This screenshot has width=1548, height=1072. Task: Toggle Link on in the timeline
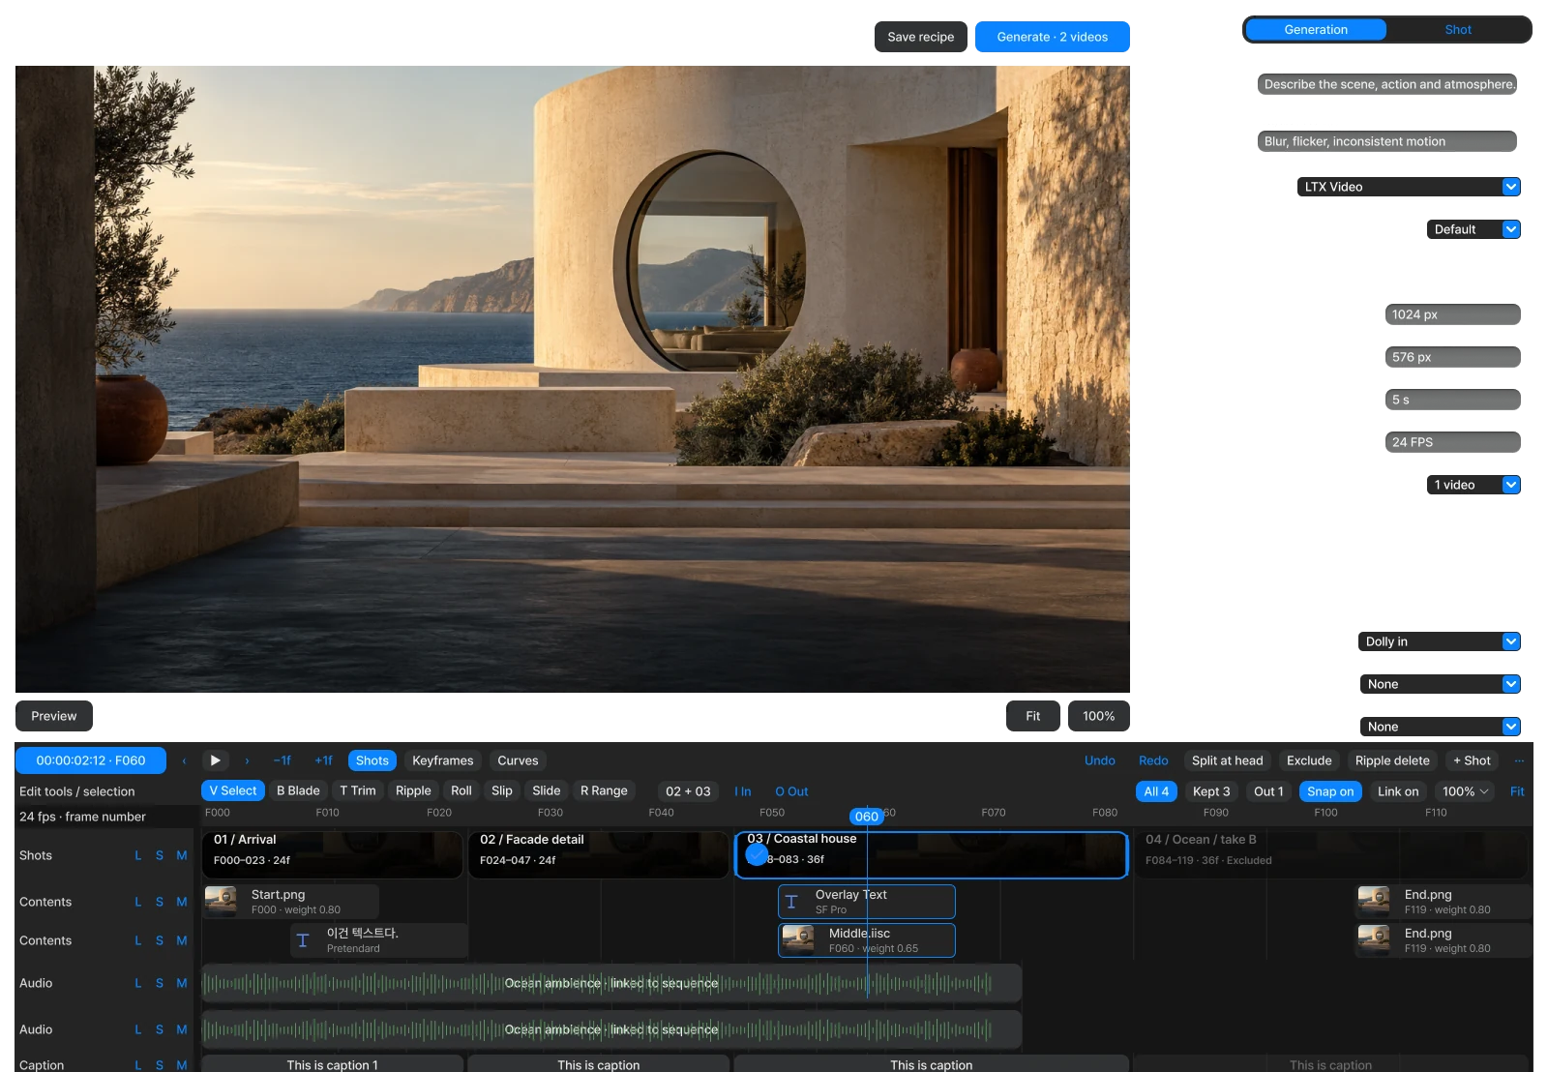[x=1398, y=791]
